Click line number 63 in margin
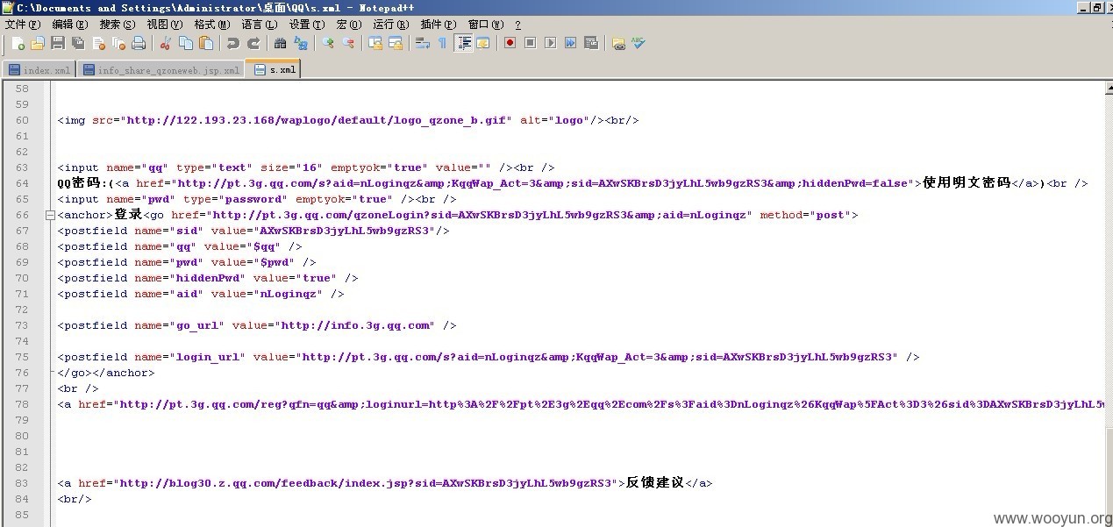The image size is (1113, 527). pos(22,167)
